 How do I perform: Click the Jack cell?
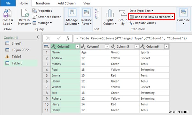[65, 93]
